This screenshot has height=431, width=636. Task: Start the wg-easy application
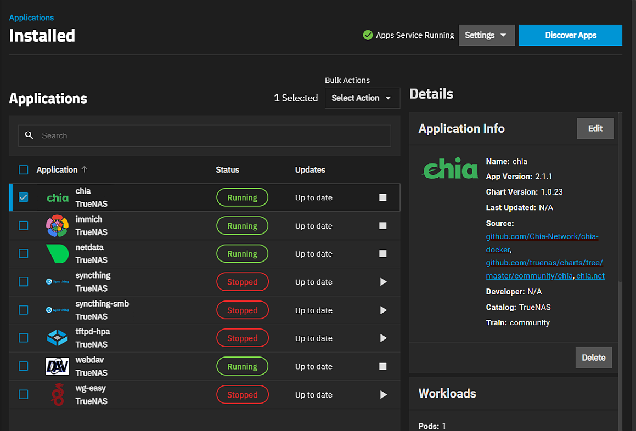(x=384, y=394)
